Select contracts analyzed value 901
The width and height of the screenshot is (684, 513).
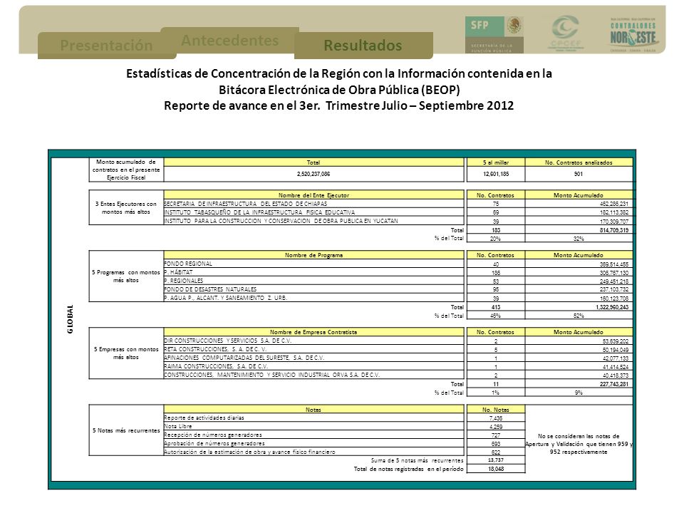click(579, 174)
